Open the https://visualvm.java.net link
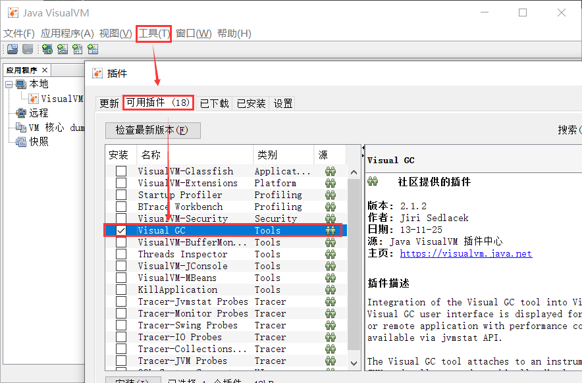This screenshot has width=582, height=383. (466, 253)
